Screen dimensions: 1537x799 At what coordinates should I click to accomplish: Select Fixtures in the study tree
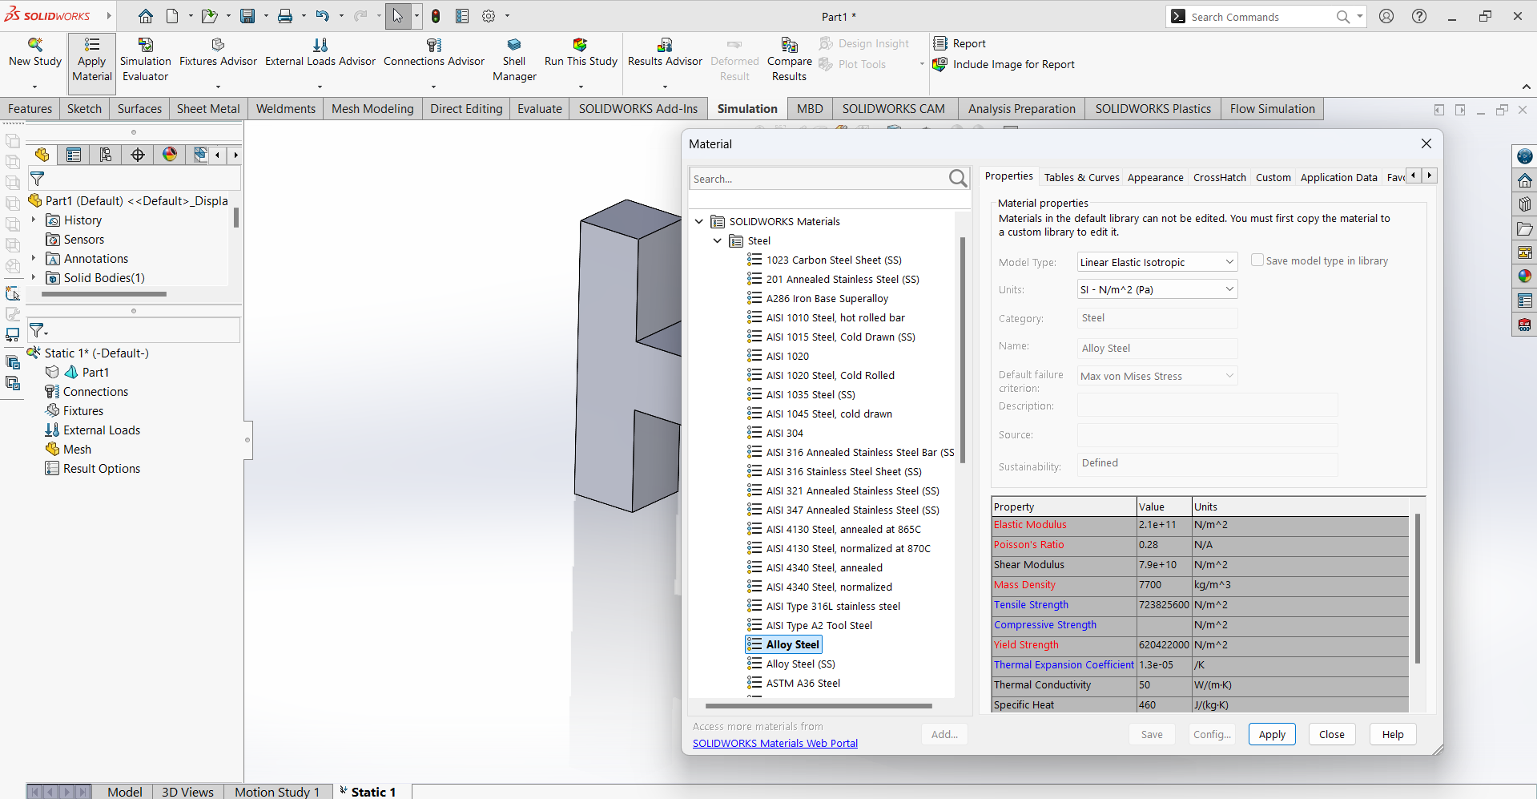[x=83, y=410]
